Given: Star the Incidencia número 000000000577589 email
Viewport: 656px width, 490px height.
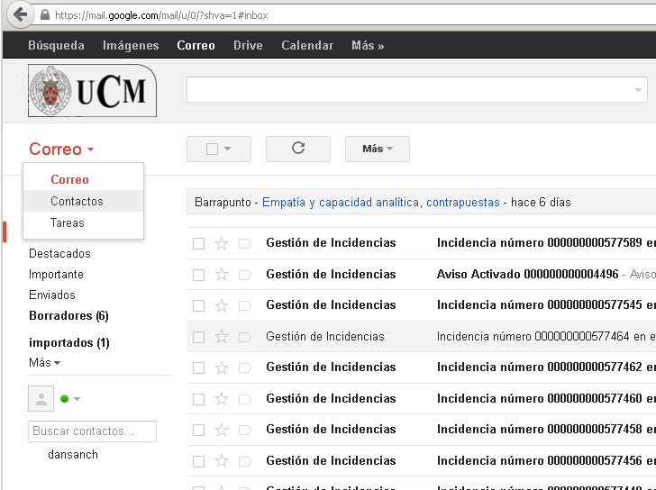Looking at the screenshot, I should [x=222, y=243].
